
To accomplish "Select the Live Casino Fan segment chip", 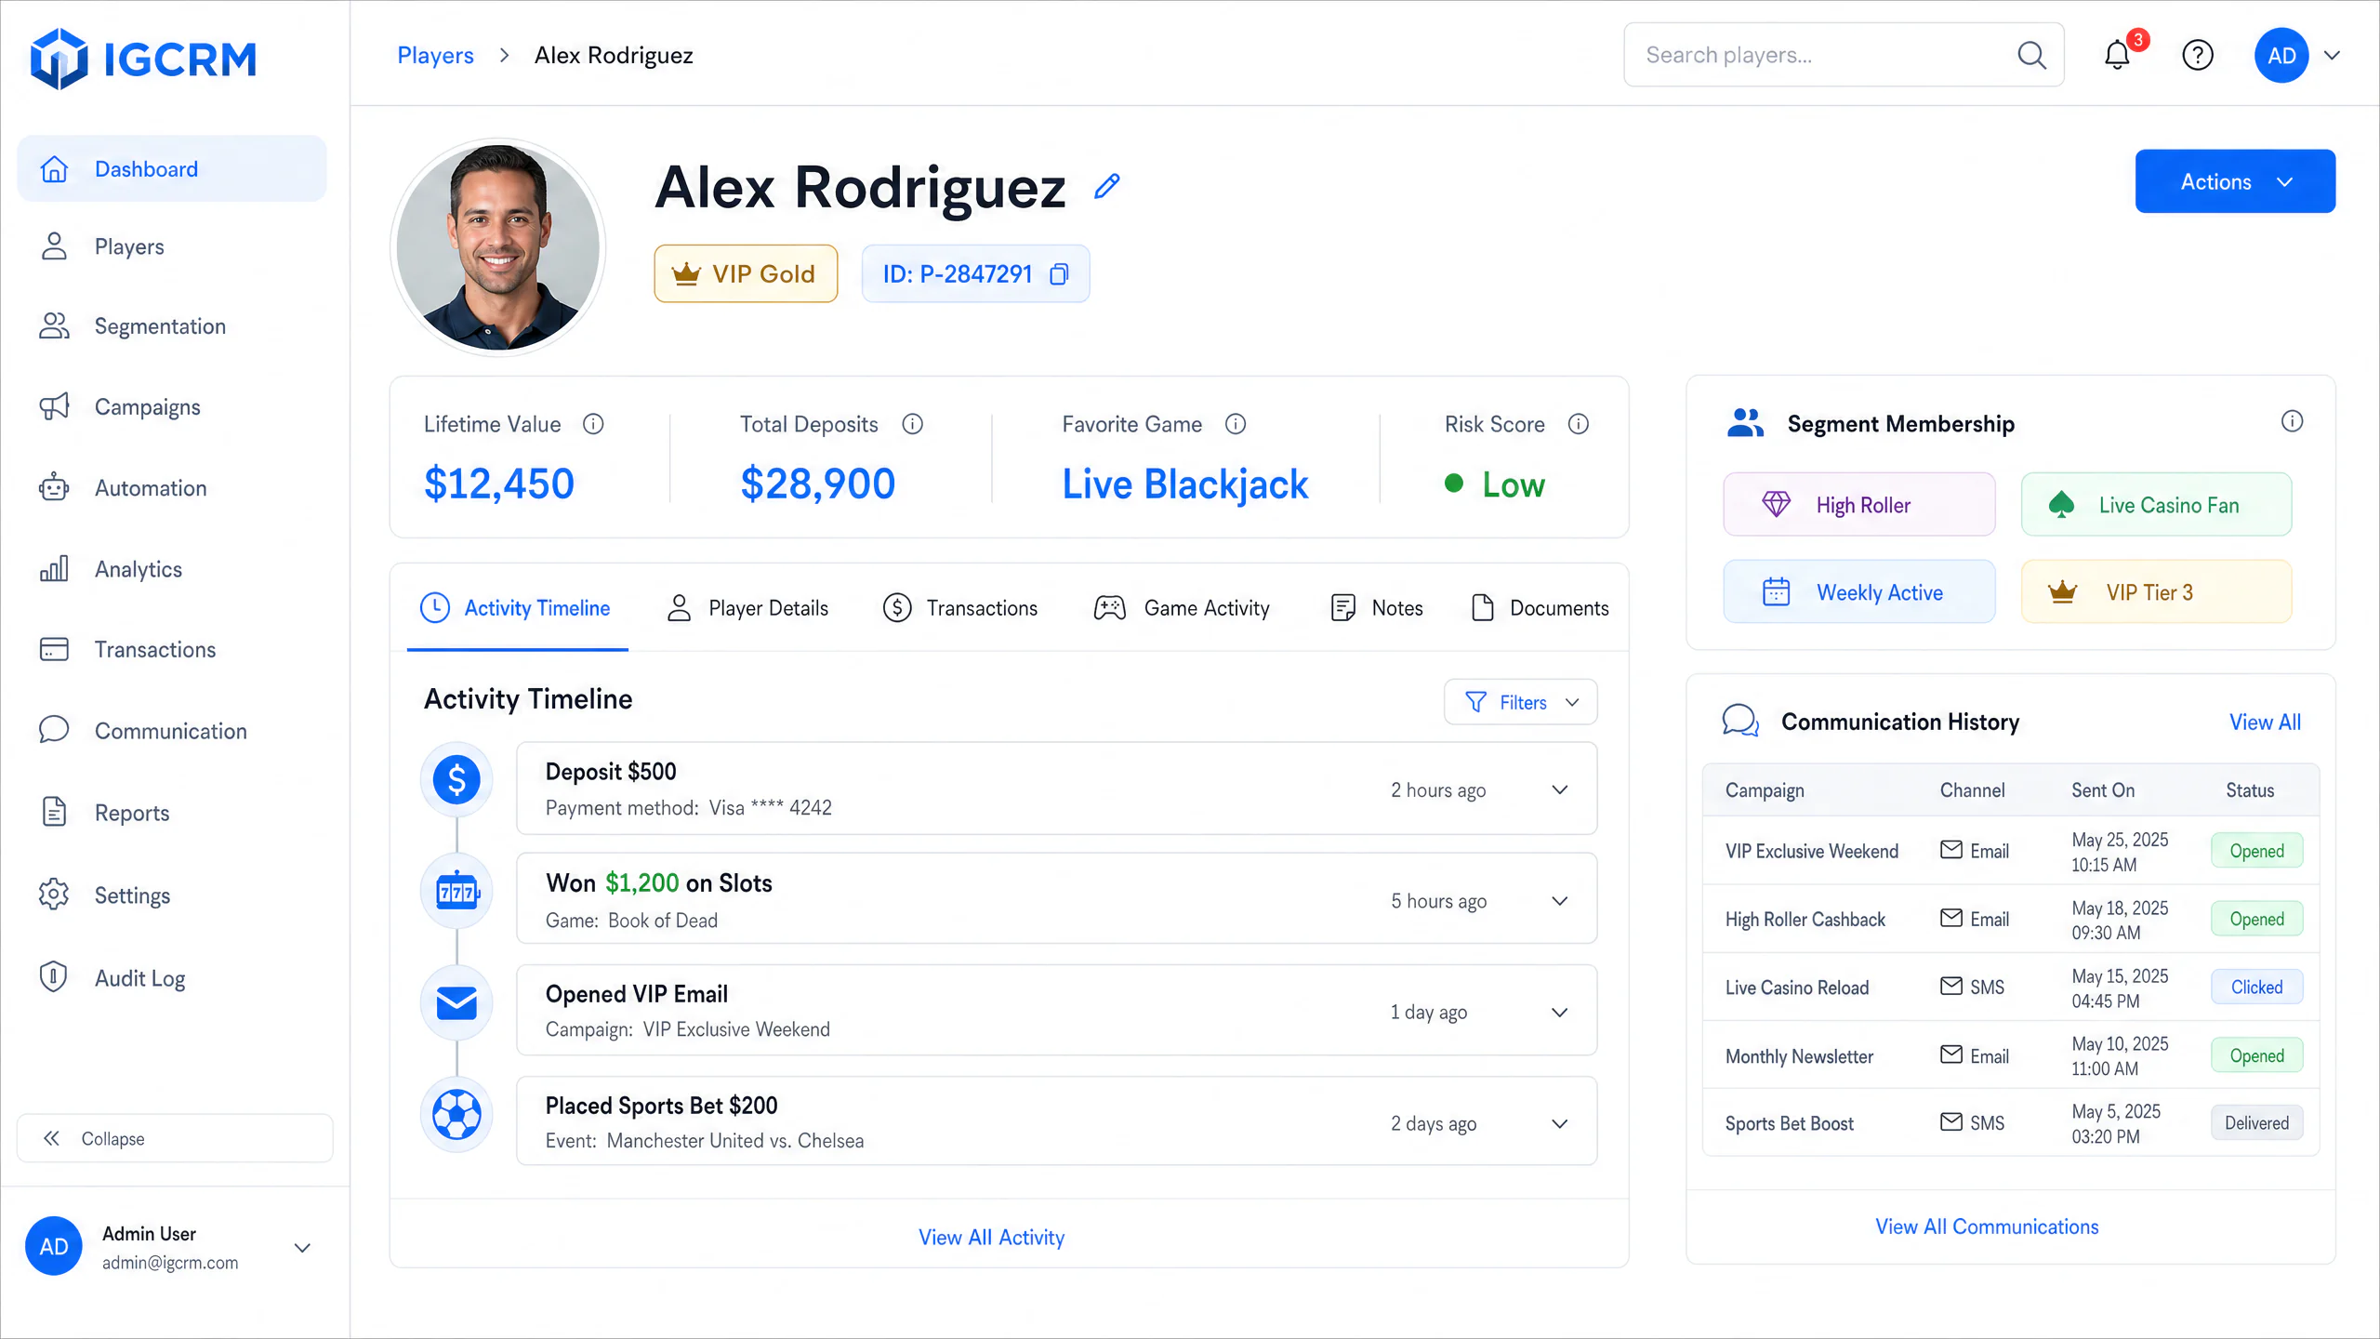I will (2156, 504).
